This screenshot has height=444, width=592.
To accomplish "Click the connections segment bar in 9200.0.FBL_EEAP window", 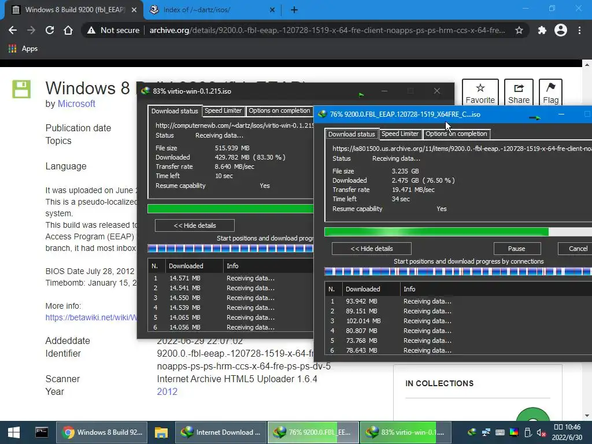I will click(458, 272).
